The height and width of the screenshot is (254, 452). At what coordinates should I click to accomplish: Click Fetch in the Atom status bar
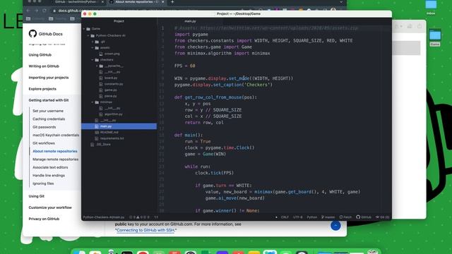point(345,217)
